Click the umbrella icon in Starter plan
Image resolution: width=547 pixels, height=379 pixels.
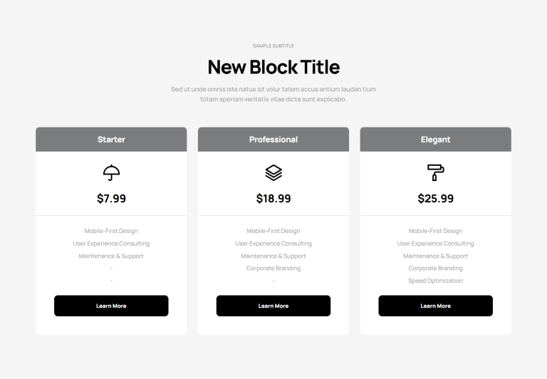pos(111,172)
